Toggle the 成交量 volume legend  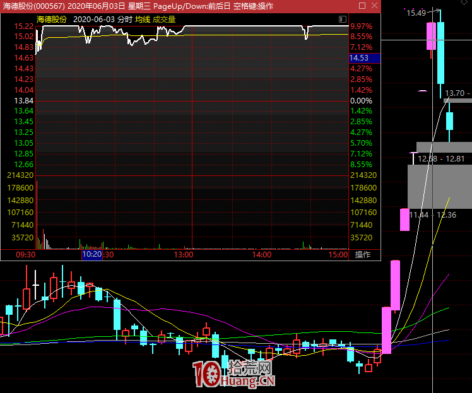click(x=164, y=20)
